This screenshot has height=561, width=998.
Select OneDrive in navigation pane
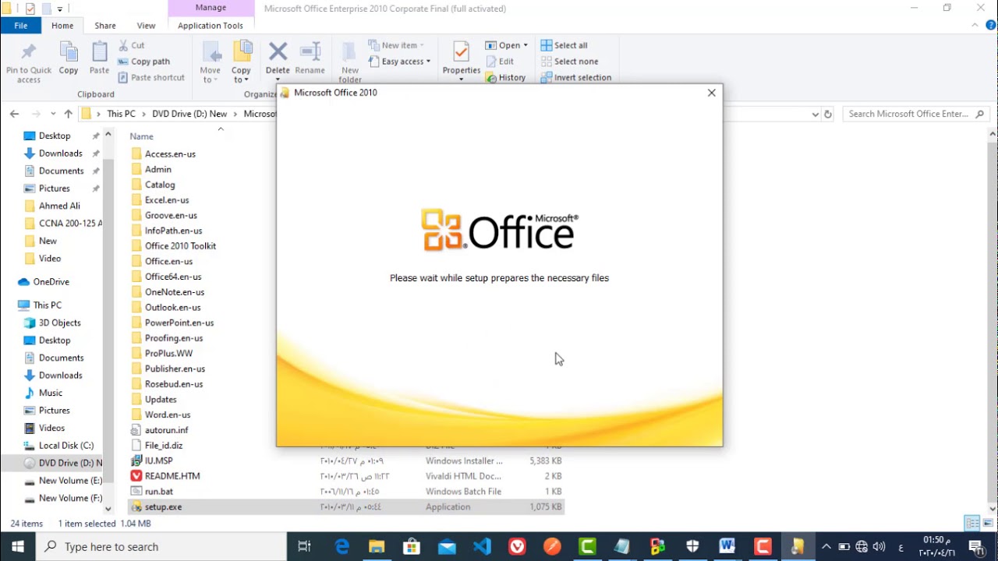pos(51,282)
